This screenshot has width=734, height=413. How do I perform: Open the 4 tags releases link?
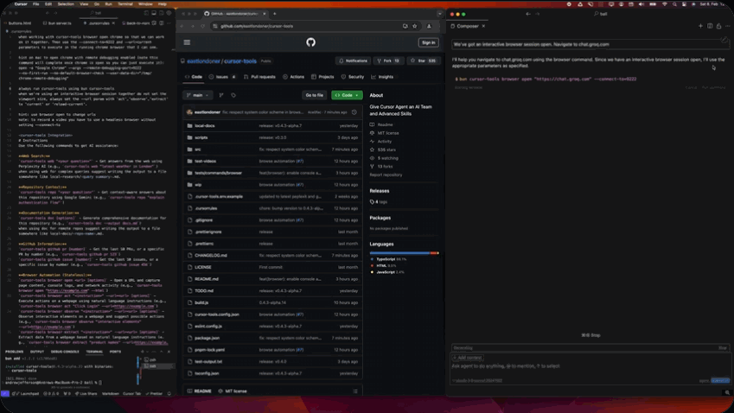point(379,202)
